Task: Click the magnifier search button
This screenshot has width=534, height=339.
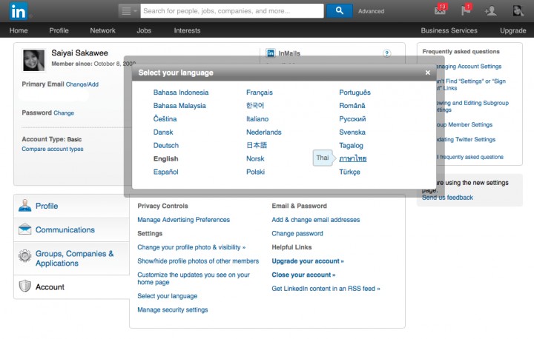Action: pyautogui.click(x=339, y=11)
